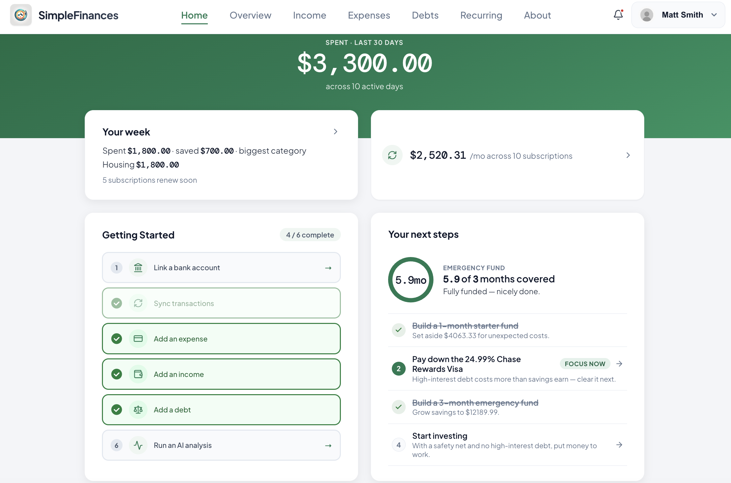Image resolution: width=731 pixels, height=483 pixels.
Task: Open the Start investing step
Action: tap(508, 445)
